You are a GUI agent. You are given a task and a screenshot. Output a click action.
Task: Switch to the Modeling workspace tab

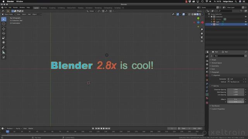click(44, 8)
